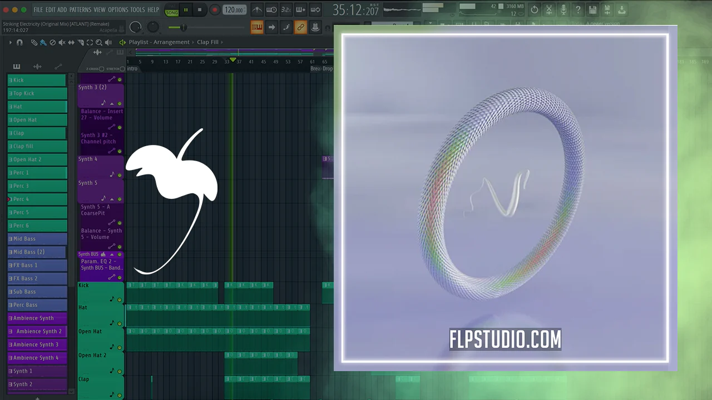Screen dimensions: 712x400
Task: Mute the Hat playlist track
Action: point(119,323)
